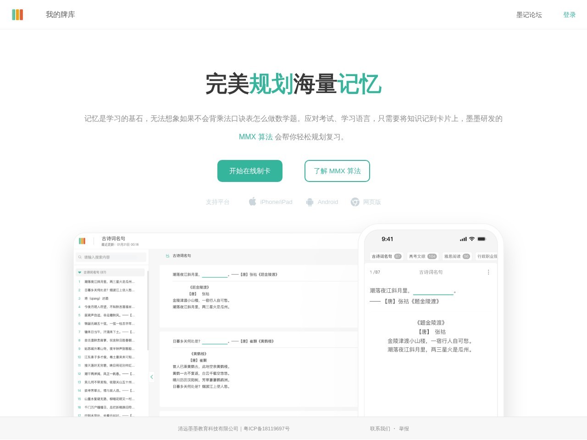Click the 开始在线制卡 button
587x440 pixels.
coord(250,171)
